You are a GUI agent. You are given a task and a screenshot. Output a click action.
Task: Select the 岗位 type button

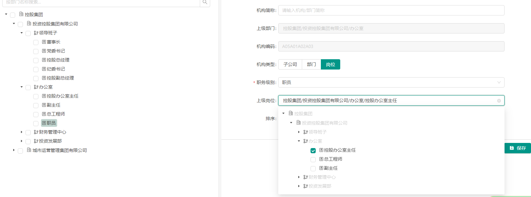point(330,64)
